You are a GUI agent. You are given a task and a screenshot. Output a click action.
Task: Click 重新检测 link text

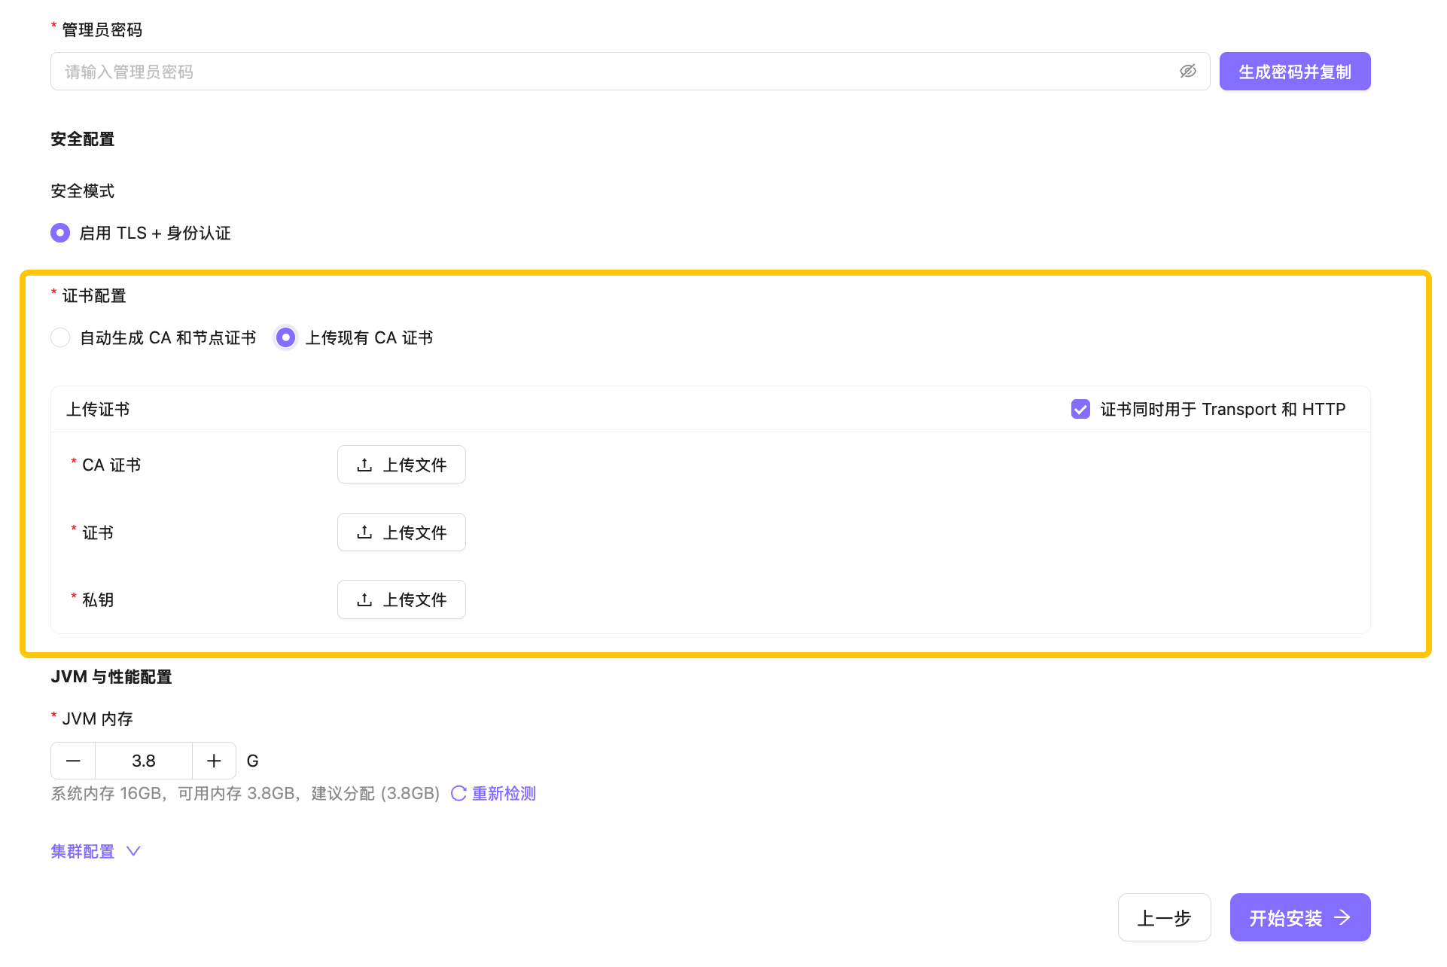(504, 793)
